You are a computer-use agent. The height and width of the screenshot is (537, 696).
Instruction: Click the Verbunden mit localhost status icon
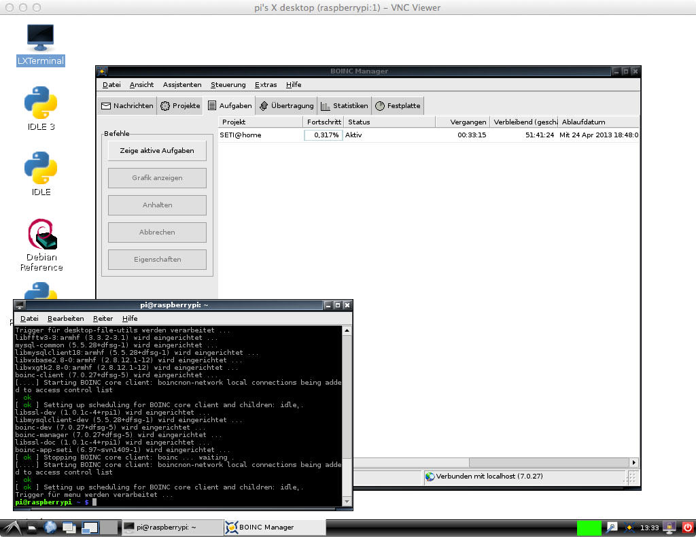coord(430,477)
